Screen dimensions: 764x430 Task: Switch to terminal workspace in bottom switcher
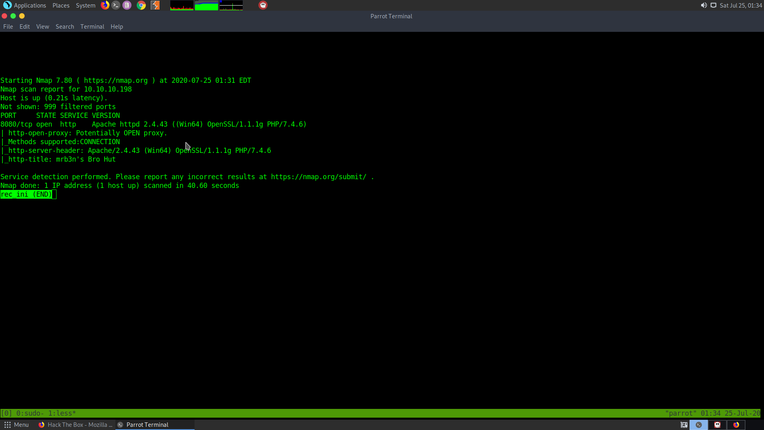tap(699, 425)
